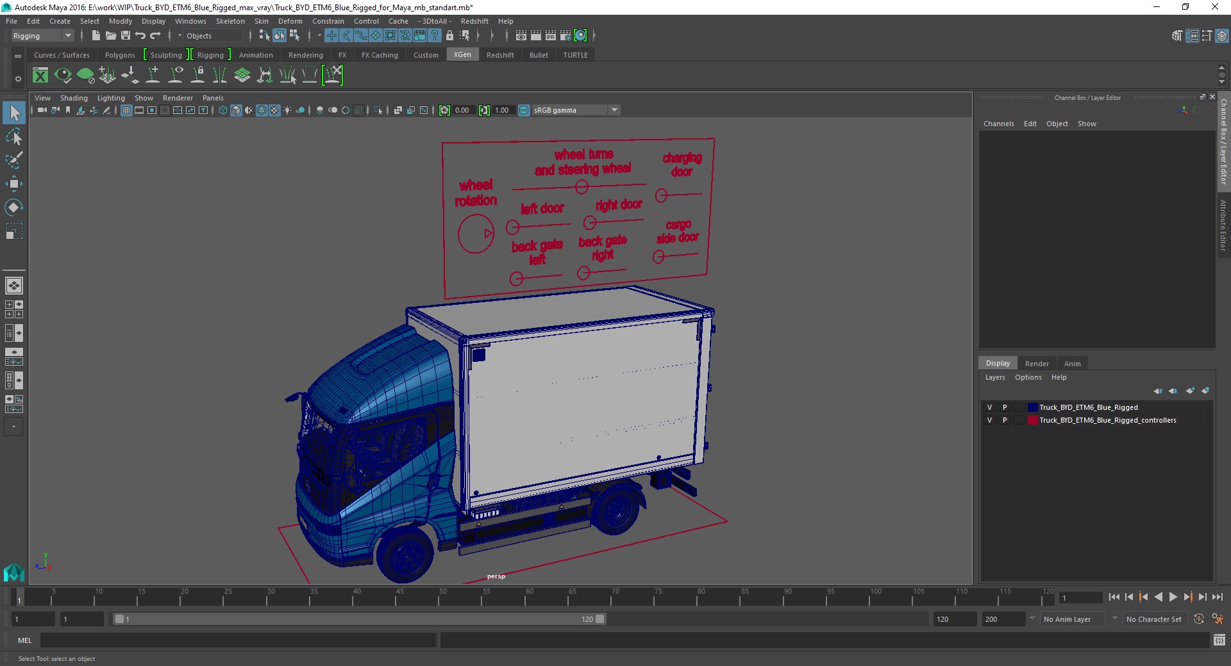Open the Layers menu in layer editor

[995, 377]
